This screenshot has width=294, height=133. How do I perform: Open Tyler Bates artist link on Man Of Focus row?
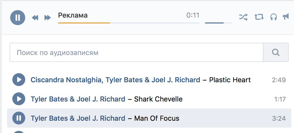click(78, 118)
